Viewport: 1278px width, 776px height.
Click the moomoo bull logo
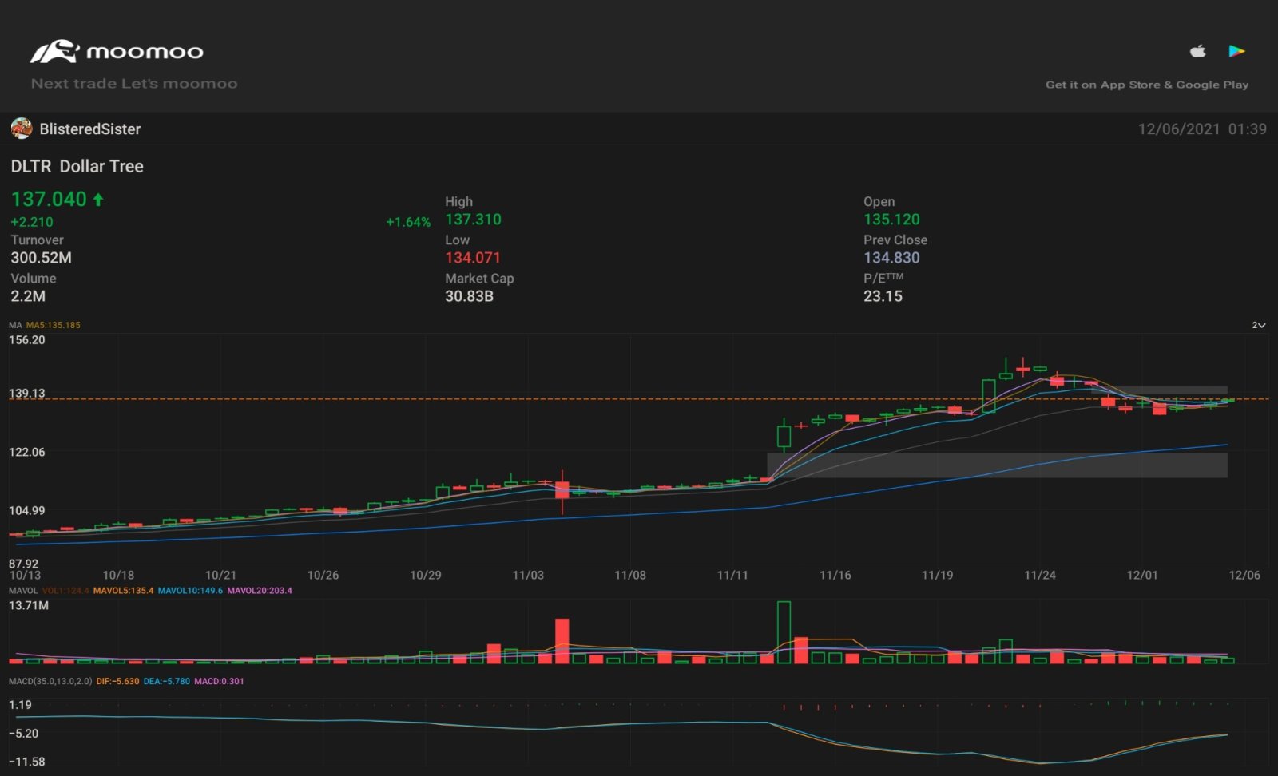click(54, 52)
